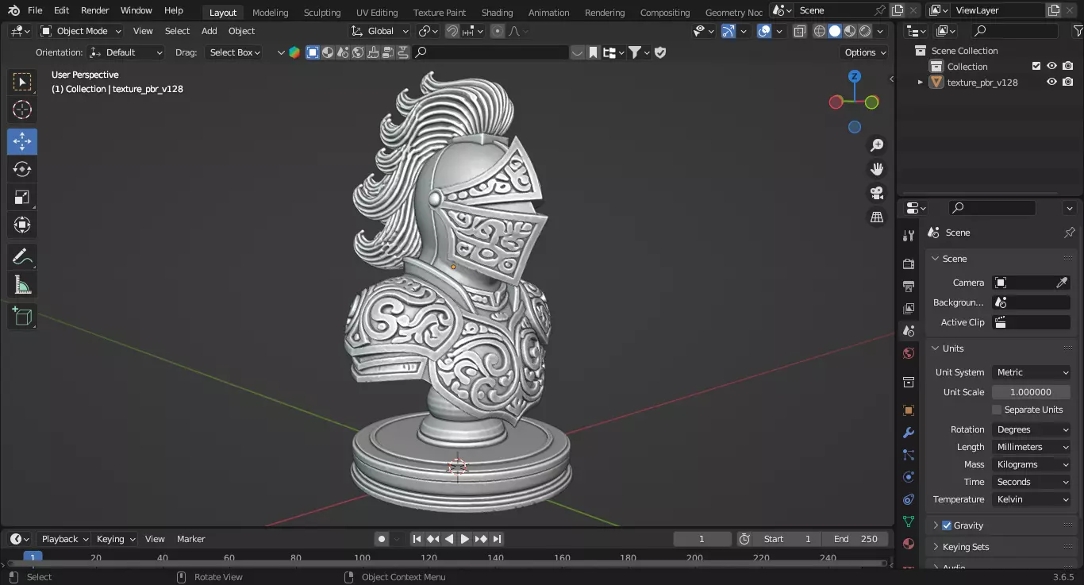The height and width of the screenshot is (585, 1084).
Task: Enable the Separate Units checkbox
Action: click(997, 410)
